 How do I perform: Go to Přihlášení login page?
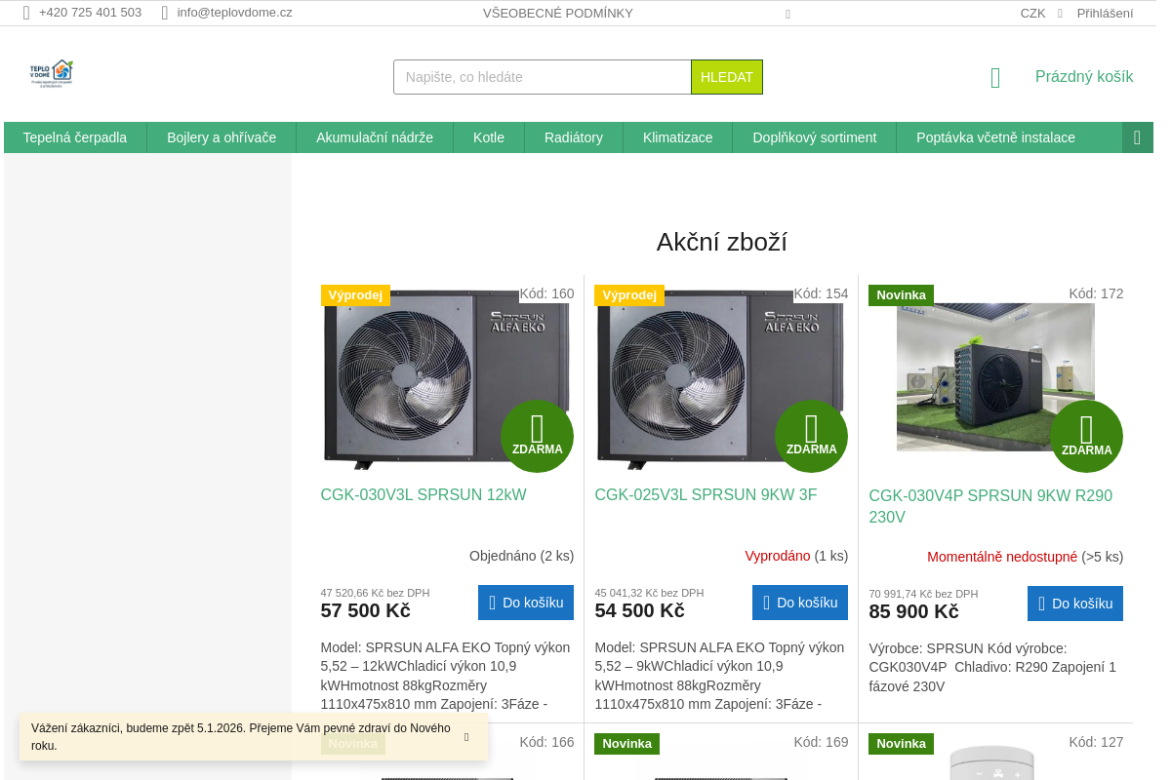[x=1105, y=14]
